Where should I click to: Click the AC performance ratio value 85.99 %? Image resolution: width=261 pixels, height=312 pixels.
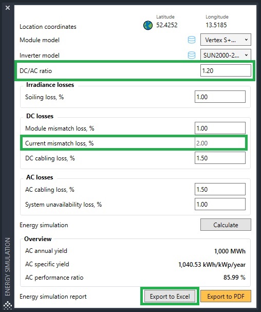234,277
